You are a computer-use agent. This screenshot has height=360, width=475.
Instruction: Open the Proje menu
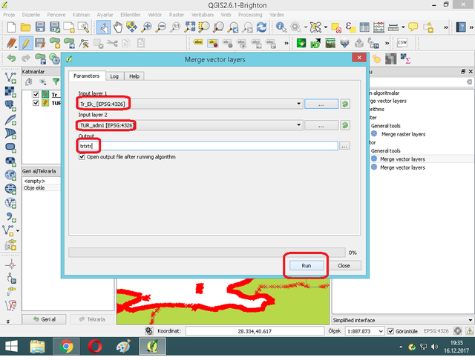pyautogui.click(x=9, y=15)
